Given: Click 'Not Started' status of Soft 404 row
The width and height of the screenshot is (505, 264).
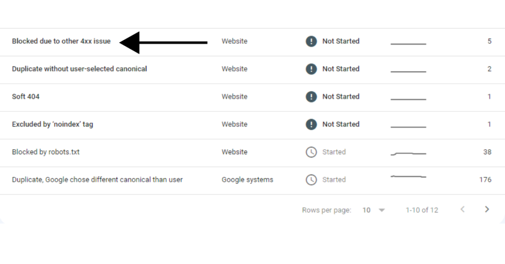Looking at the screenshot, I should click(x=341, y=97).
